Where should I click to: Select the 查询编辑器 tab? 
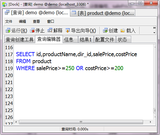(49, 39)
